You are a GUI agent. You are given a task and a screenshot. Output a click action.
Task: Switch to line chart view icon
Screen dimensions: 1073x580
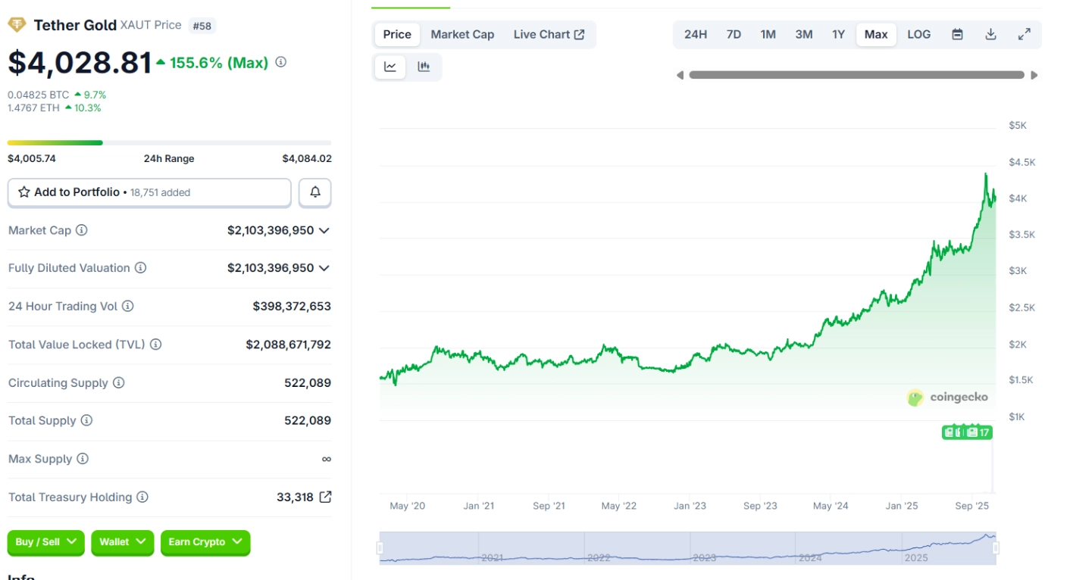[x=390, y=67]
